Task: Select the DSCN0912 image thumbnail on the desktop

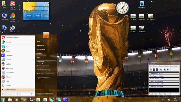Action: pos(133,29)
